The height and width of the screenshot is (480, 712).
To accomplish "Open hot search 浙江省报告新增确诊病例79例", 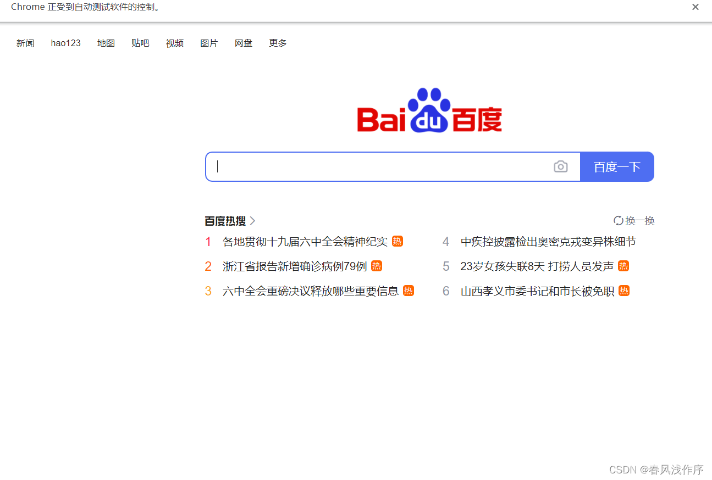I will coord(295,266).
